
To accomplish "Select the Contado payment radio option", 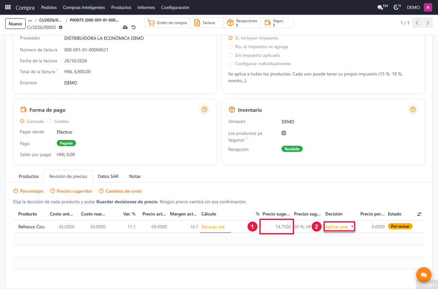I will pyautogui.click(x=22, y=121).
